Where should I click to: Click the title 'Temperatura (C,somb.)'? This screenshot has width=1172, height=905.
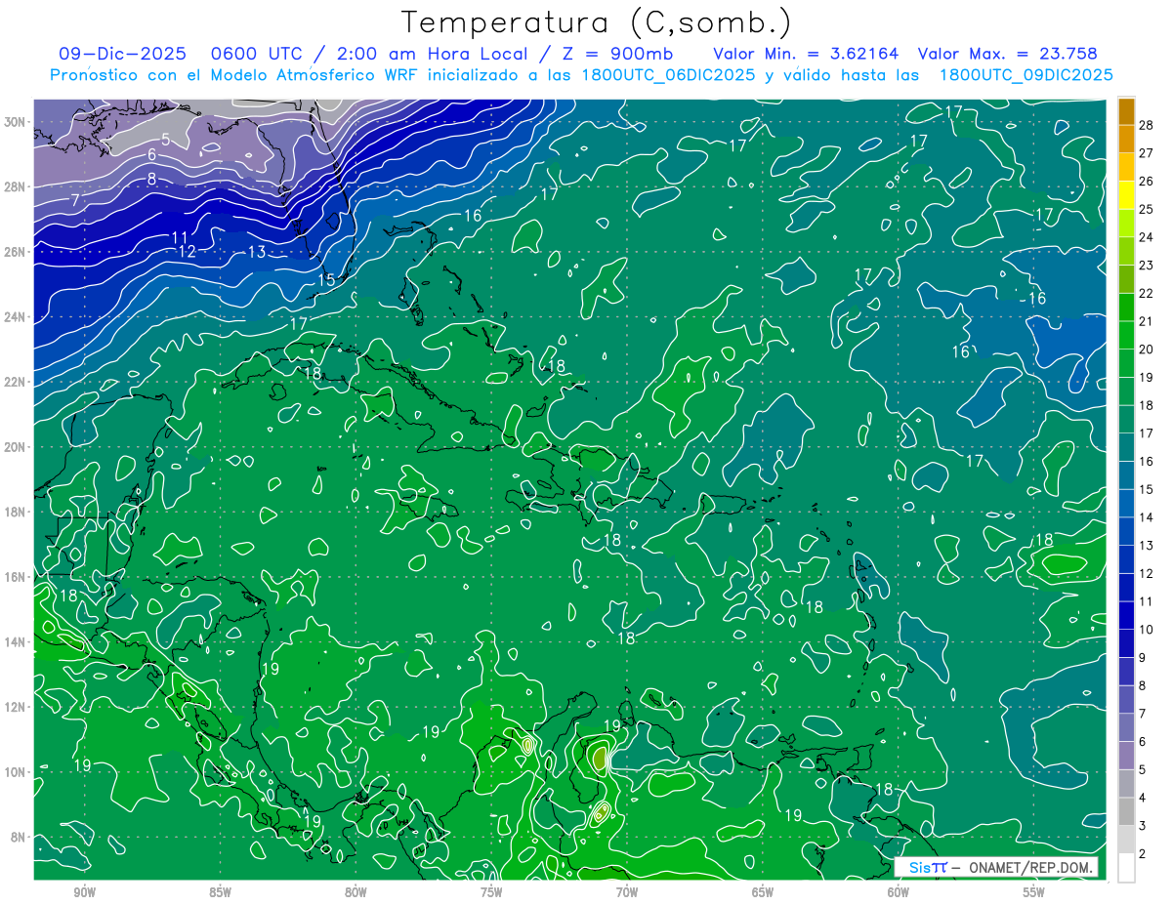coord(597,22)
